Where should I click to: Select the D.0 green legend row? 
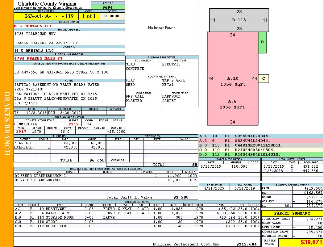[261, 154]
